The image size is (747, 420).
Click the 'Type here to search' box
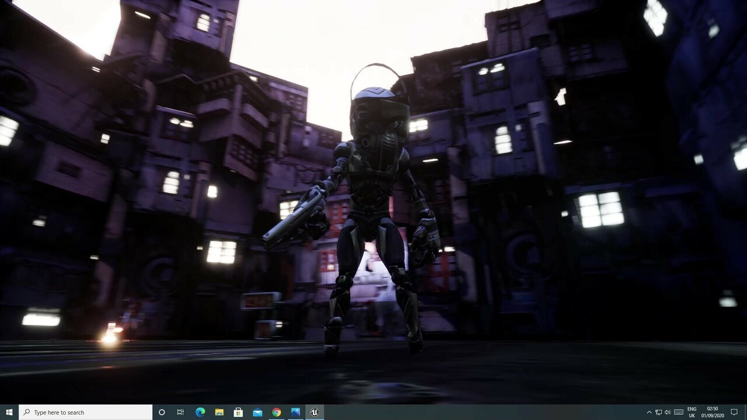pyautogui.click(x=85, y=412)
